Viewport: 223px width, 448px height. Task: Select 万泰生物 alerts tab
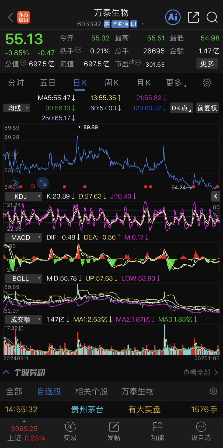pyautogui.click(x=137, y=391)
